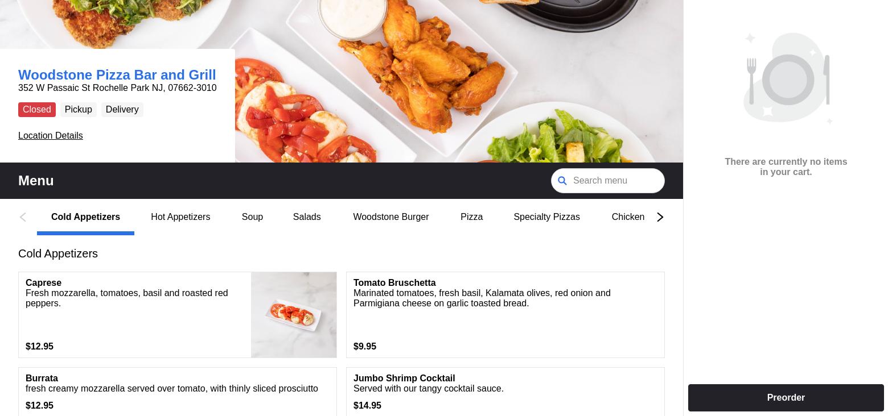Switch to Specialty Pizzas tab
The width and height of the screenshot is (888, 416).
546,217
